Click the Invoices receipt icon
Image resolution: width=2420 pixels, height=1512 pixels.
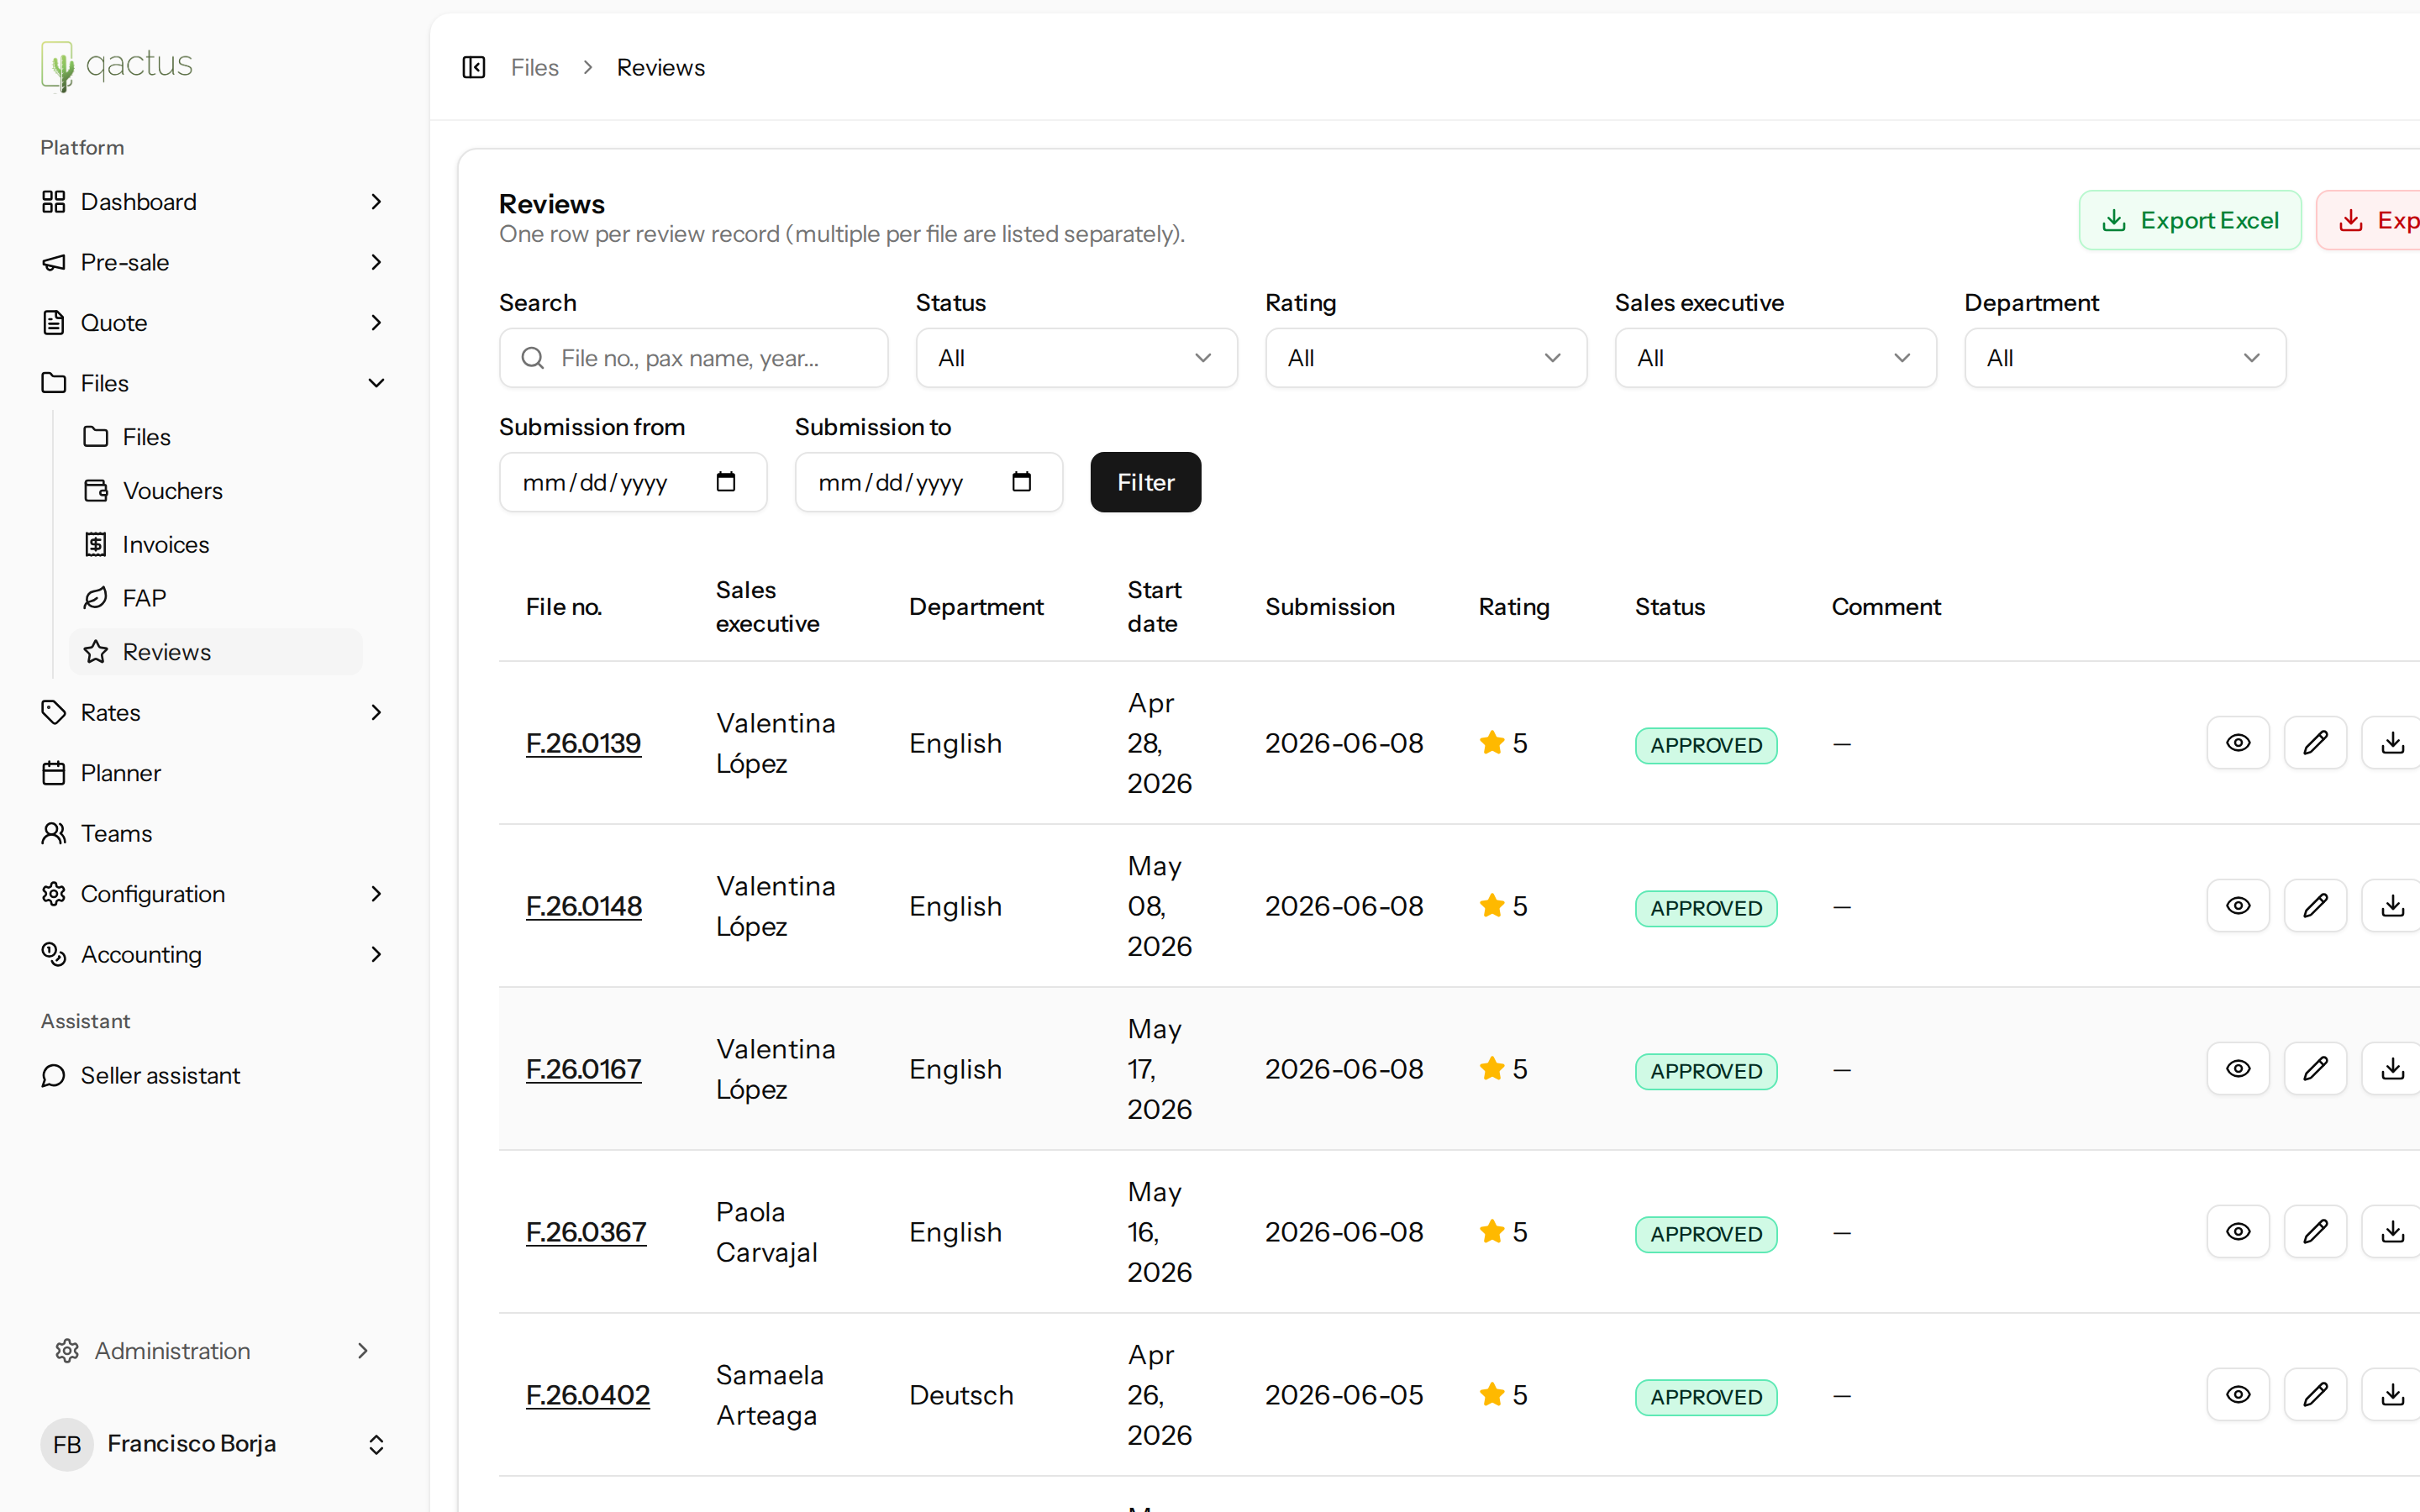pos(96,544)
